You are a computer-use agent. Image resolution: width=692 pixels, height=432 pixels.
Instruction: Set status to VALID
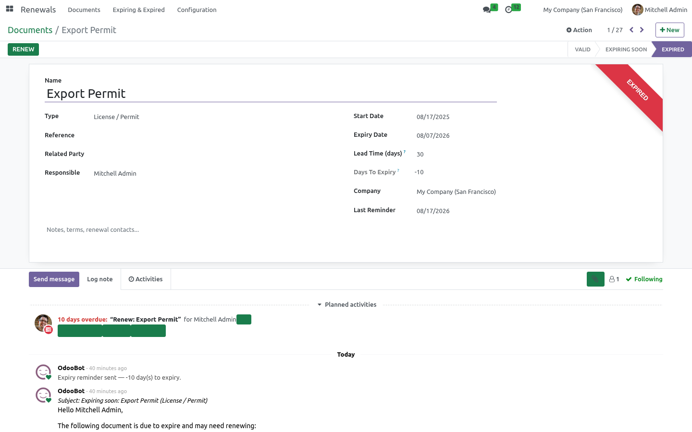click(x=582, y=49)
